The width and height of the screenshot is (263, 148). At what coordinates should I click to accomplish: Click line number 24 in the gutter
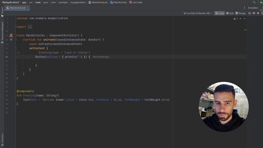click(7, 57)
